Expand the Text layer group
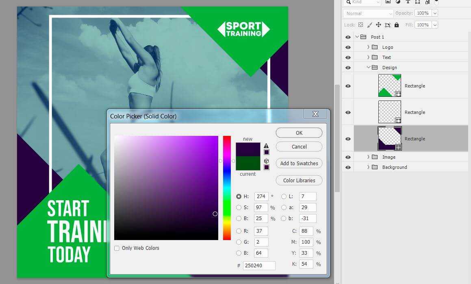Viewport: 471px width, 284px height. click(x=368, y=57)
